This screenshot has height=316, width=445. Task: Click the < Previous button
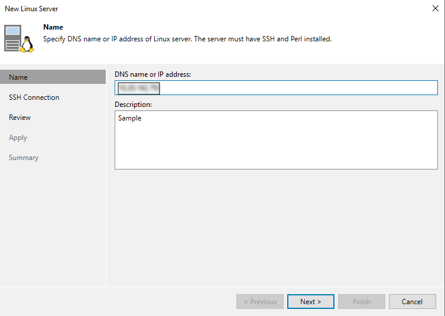[260, 302]
